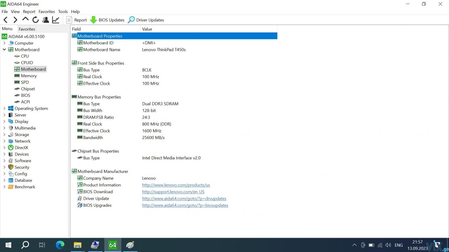The image size is (449, 252).
Task: Open BIOS Updates from toolbar
Action: 107,20
